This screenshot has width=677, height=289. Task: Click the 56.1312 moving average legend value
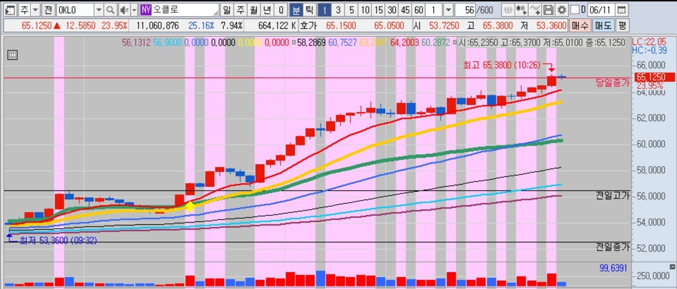[136, 43]
